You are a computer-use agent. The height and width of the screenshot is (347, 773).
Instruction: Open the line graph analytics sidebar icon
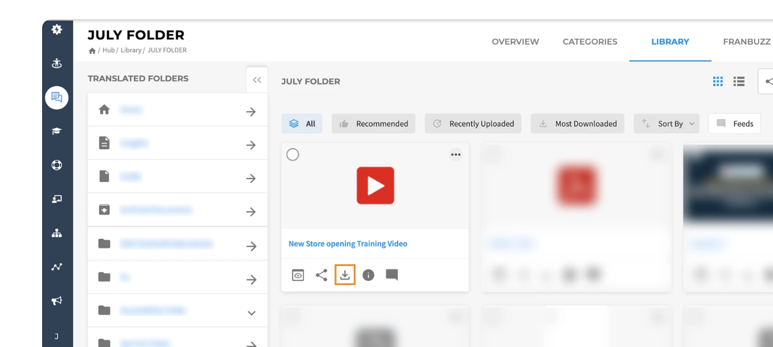(56, 267)
